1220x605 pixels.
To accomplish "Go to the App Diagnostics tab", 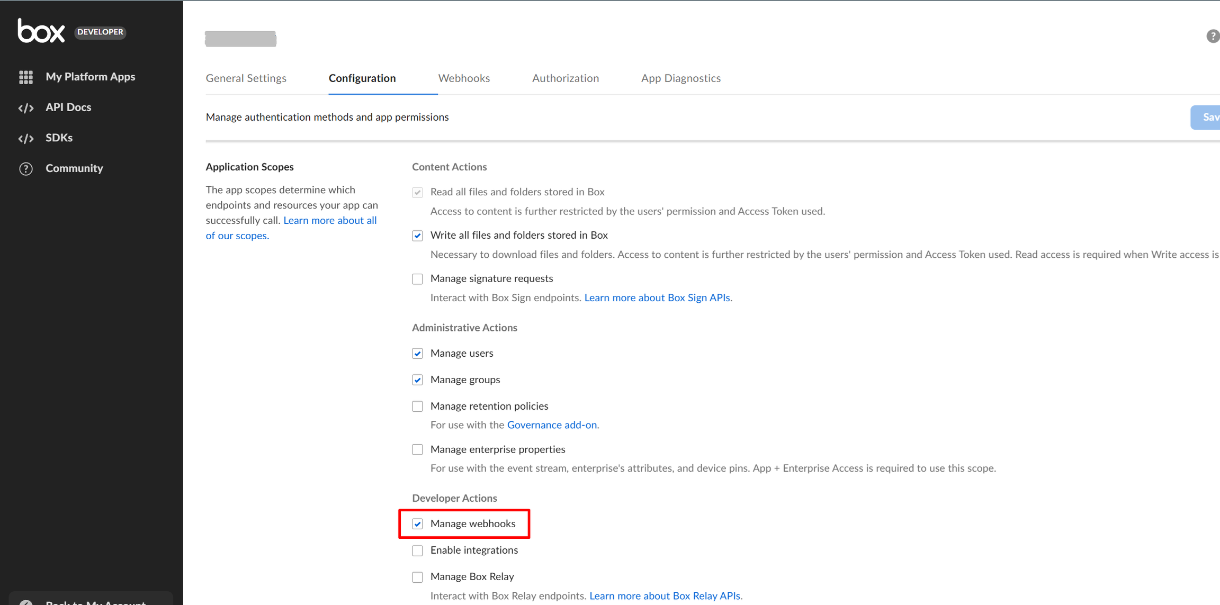I will 680,78.
